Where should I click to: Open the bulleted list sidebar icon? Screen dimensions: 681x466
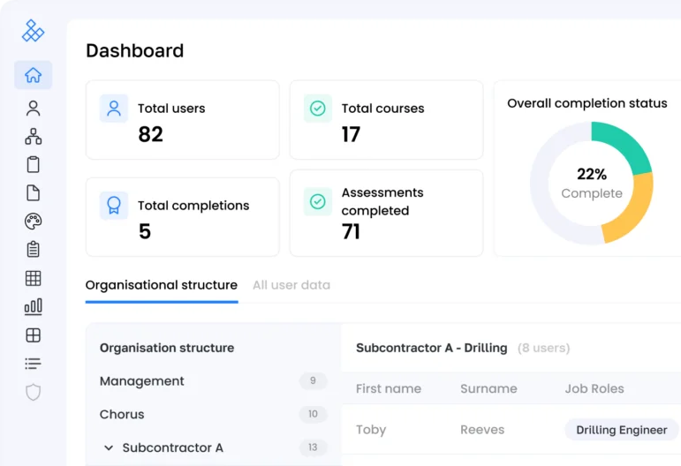[33, 363]
